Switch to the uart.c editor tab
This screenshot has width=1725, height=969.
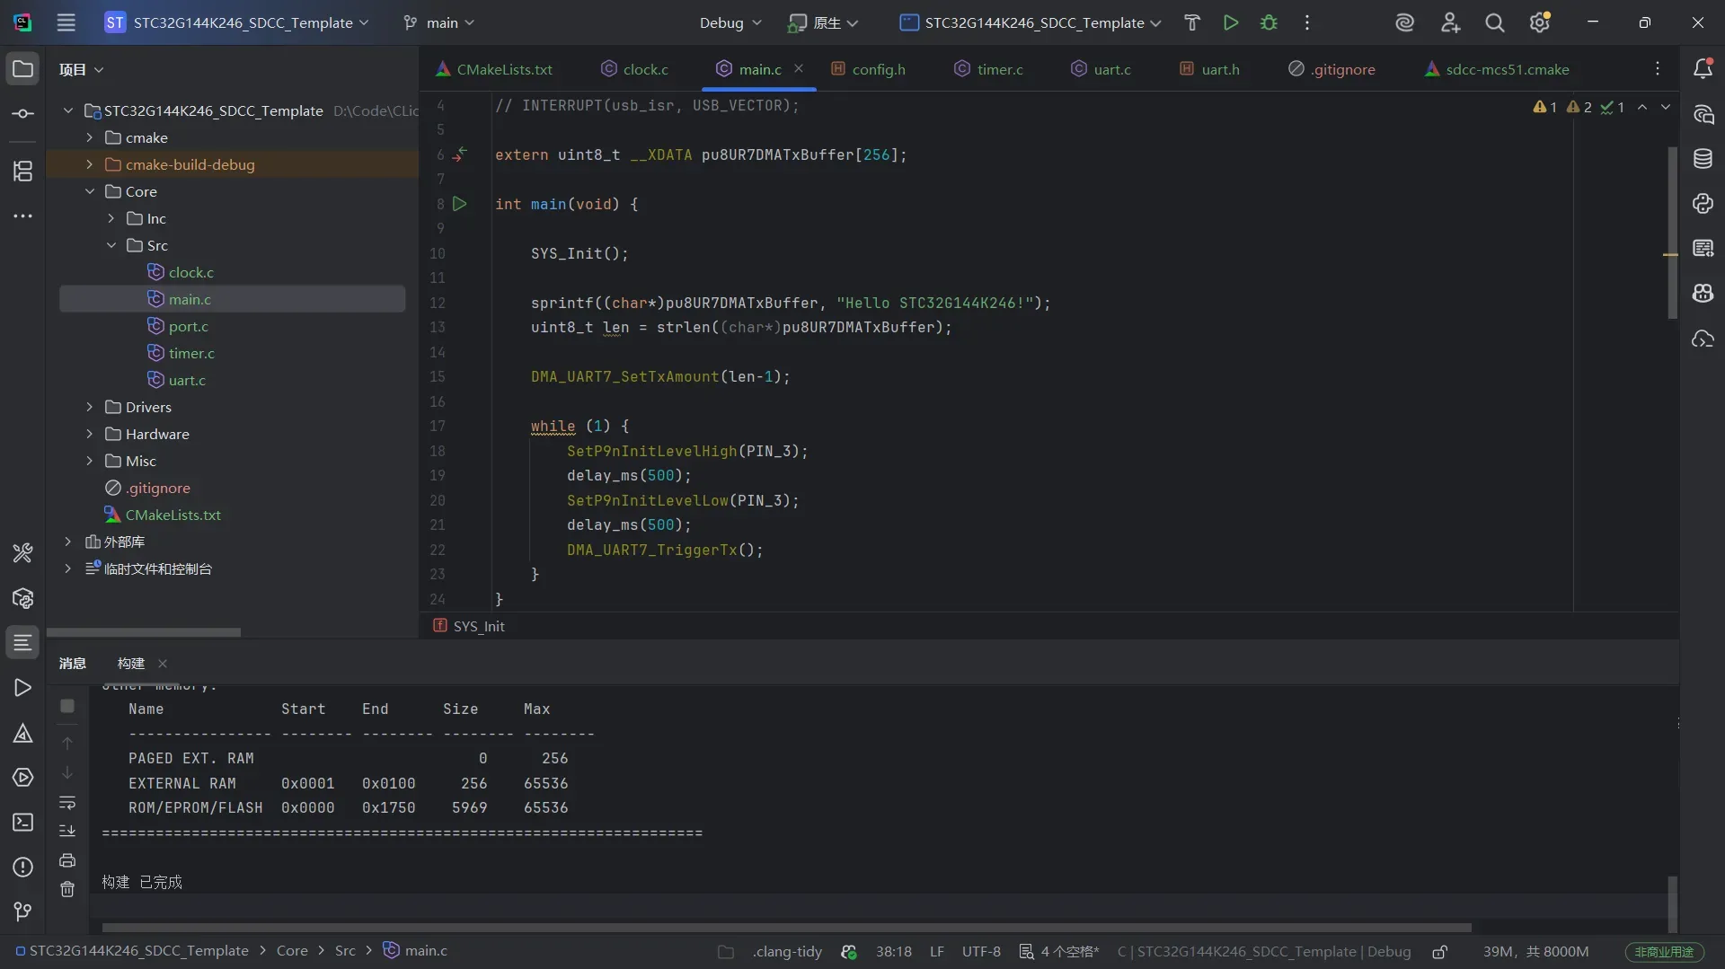(x=1111, y=69)
